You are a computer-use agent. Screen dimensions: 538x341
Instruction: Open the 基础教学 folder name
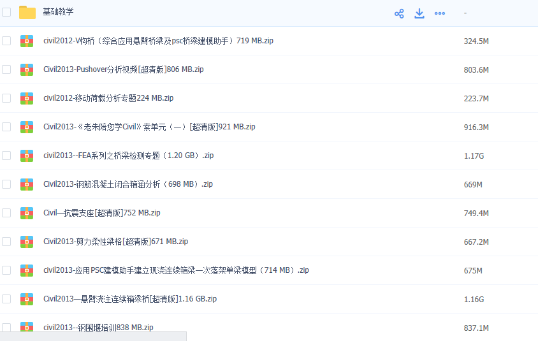[59, 12]
